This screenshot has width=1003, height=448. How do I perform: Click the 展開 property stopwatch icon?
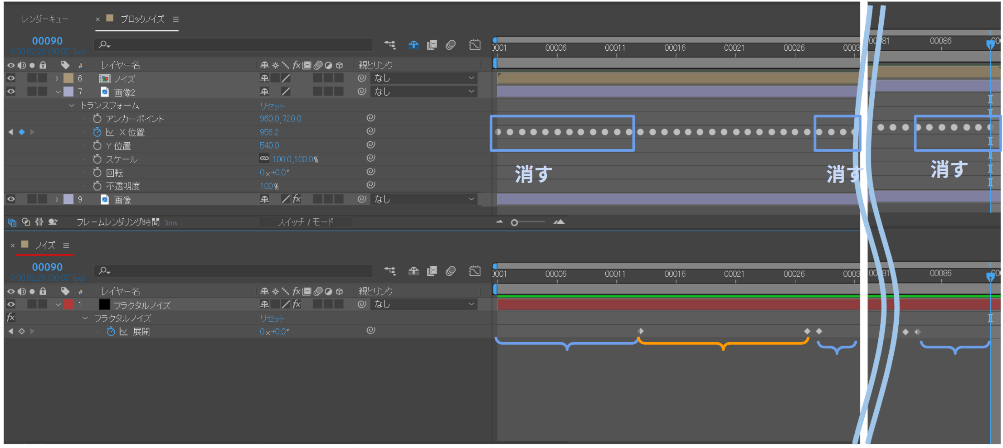click(111, 332)
